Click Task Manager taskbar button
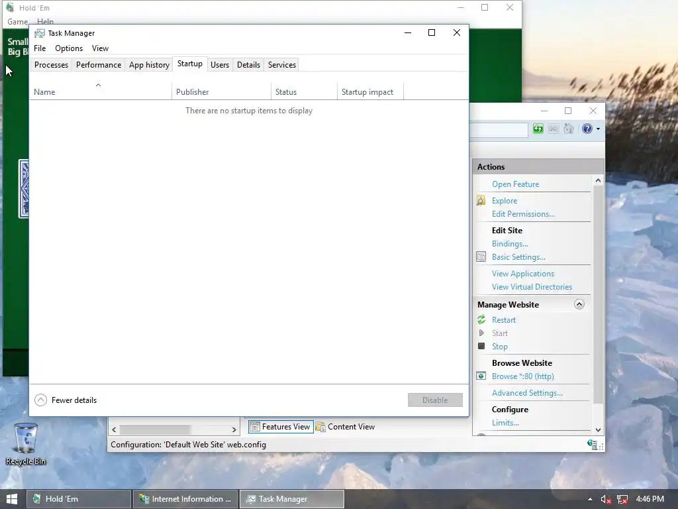The image size is (678, 509). [x=292, y=499]
